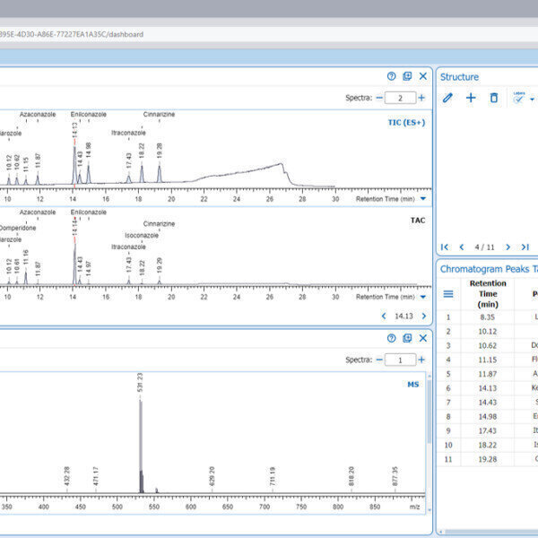Go to the previous peak before 14.13
This screenshot has width=538, height=538.
(x=384, y=316)
